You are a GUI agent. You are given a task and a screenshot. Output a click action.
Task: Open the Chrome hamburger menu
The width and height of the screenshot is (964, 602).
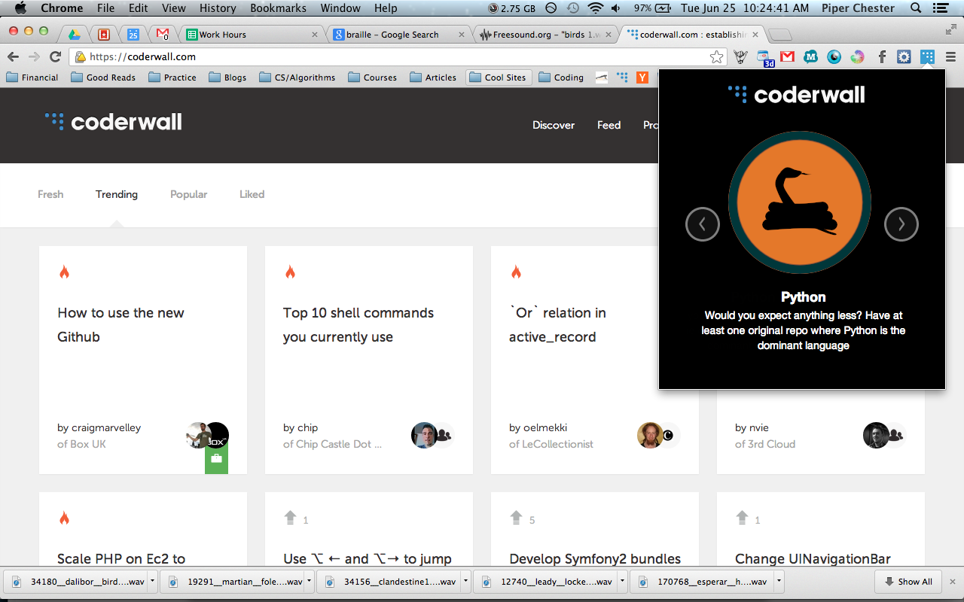point(950,56)
